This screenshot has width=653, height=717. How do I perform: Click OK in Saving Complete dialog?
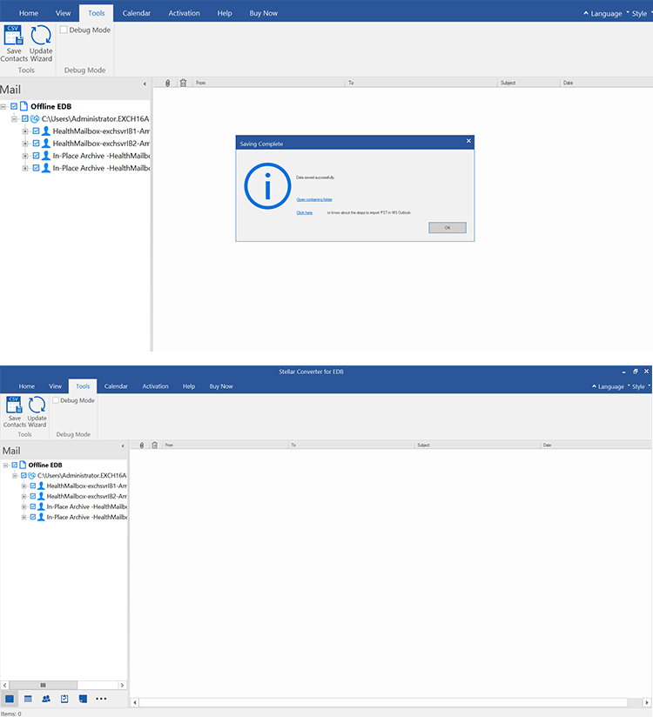448,227
